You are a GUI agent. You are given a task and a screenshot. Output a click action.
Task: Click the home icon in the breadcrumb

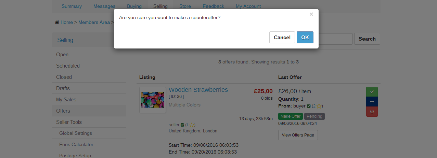click(x=57, y=22)
